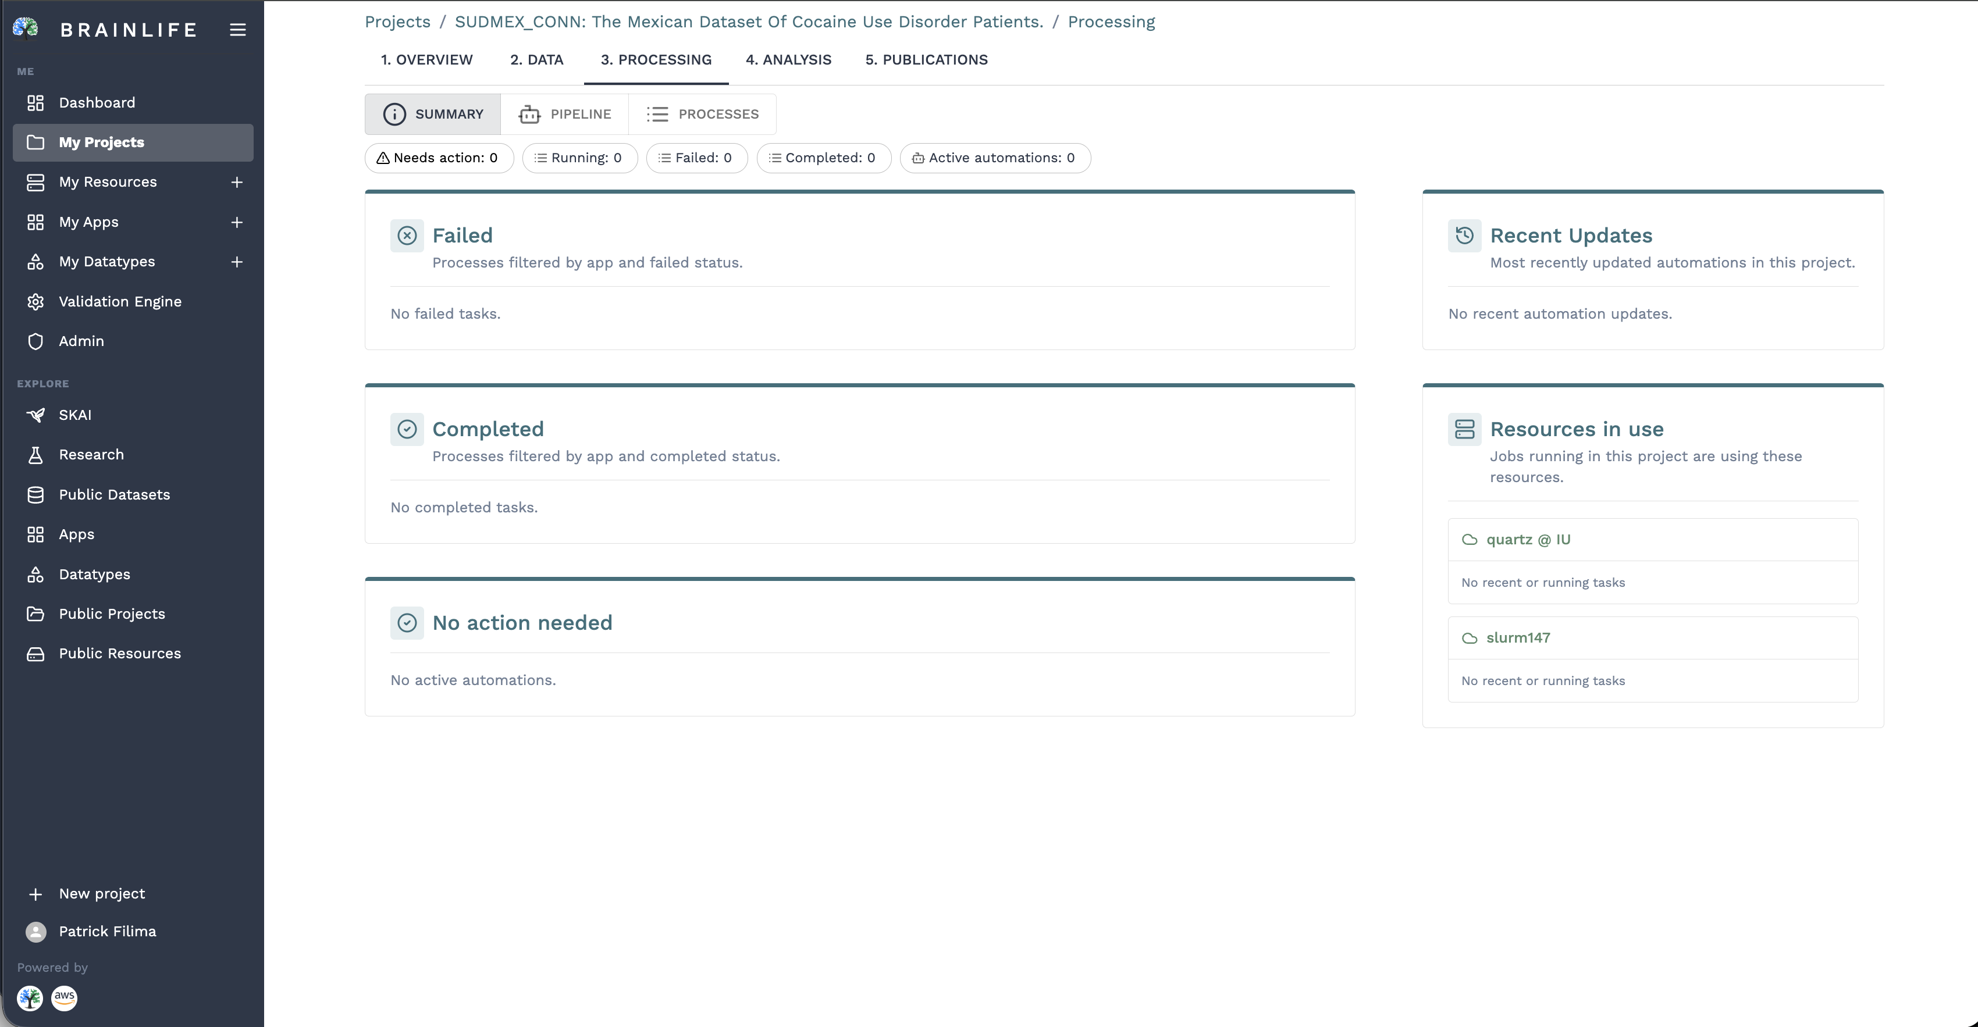Add a new resource with plus icon

237,182
